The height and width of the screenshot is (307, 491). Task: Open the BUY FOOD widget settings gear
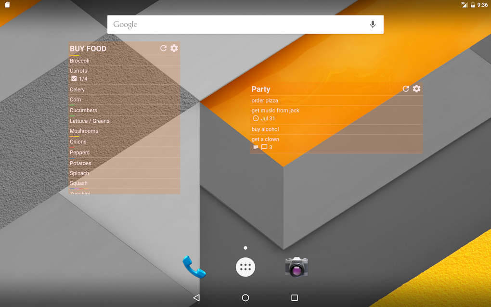(174, 48)
